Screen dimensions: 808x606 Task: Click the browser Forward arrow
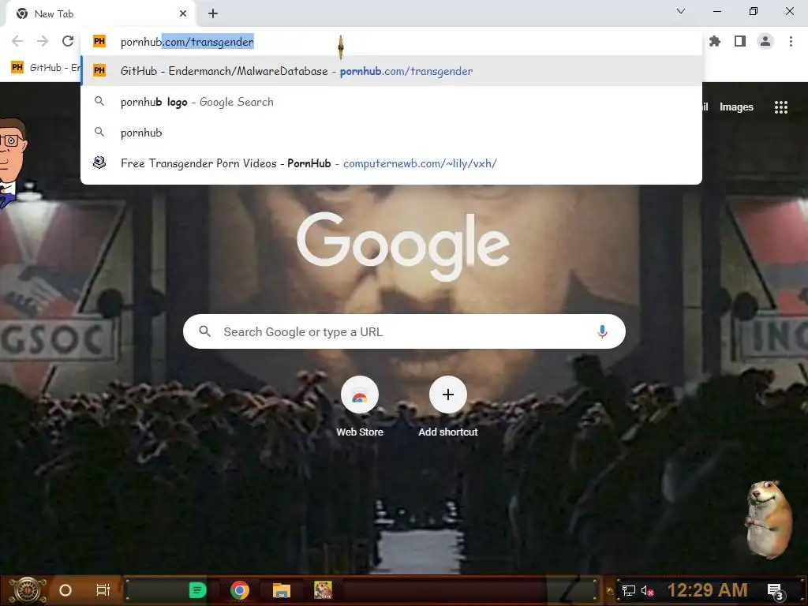point(43,41)
